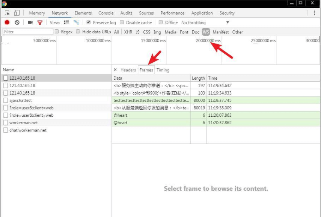This screenshot has width=321, height=217.
Task: Click the red filter funnel icon
Action: pos(39,22)
